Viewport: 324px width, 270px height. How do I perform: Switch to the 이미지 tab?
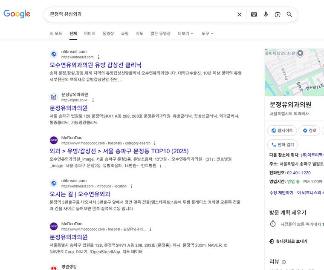pos(90,34)
